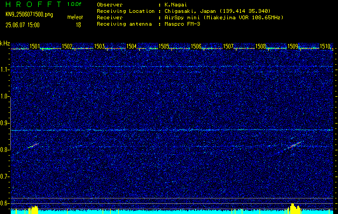Select the 1507 time marker

click(x=228, y=46)
